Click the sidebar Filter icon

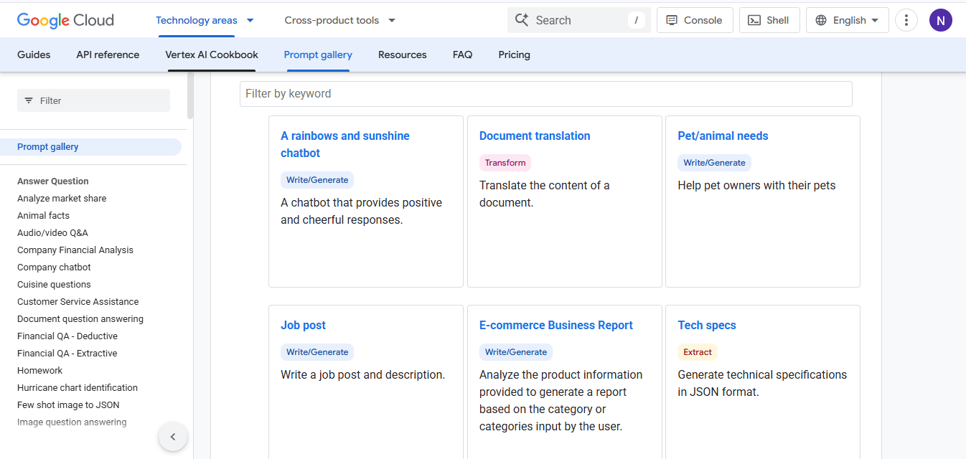pyautogui.click(x=29, y=100)
